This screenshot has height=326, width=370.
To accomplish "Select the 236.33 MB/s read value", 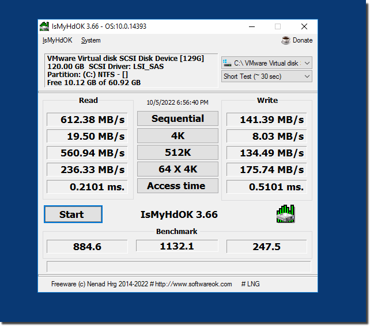I will point(87,170).
